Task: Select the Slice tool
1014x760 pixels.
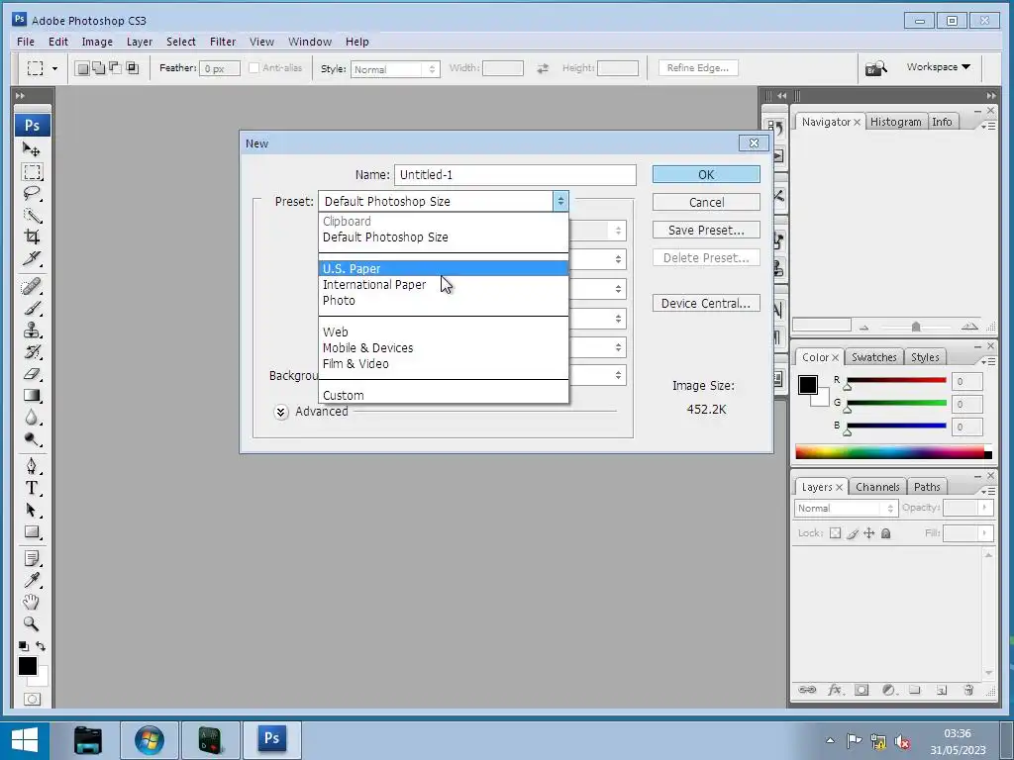Action: pyautogui.click(x=31, y=258)
